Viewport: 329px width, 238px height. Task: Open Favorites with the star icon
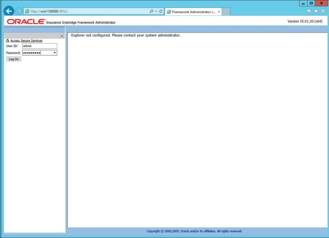pyautogui.click(x=316, y=11)
